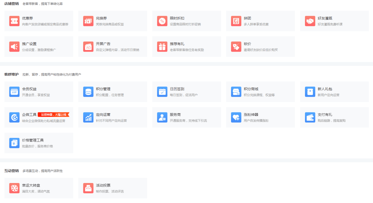Click description 每日签到，促活用户
Image resolution: width=373 pixels, height=203 pixels.
click(184, 95)
